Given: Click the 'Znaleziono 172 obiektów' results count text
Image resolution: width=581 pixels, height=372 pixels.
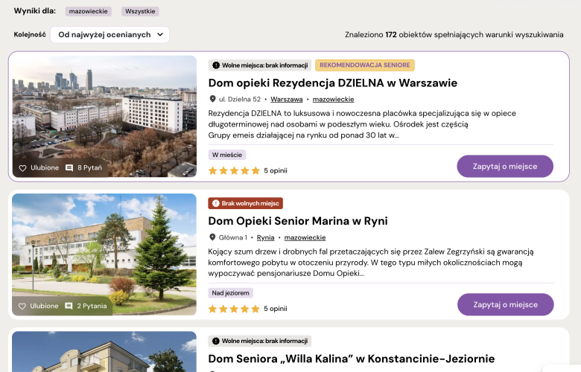Looking at the screenshot, I should (454, 35).
